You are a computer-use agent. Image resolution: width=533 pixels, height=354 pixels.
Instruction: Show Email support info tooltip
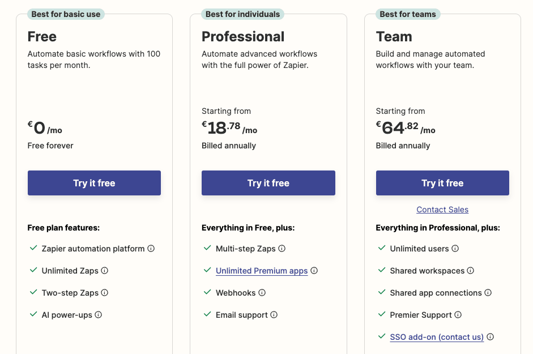(274, 315)
